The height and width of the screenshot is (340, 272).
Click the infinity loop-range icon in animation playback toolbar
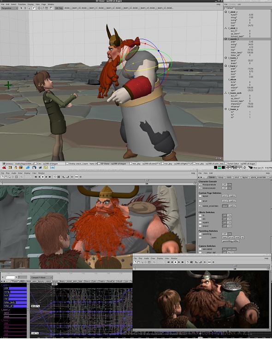click(77, 177)
